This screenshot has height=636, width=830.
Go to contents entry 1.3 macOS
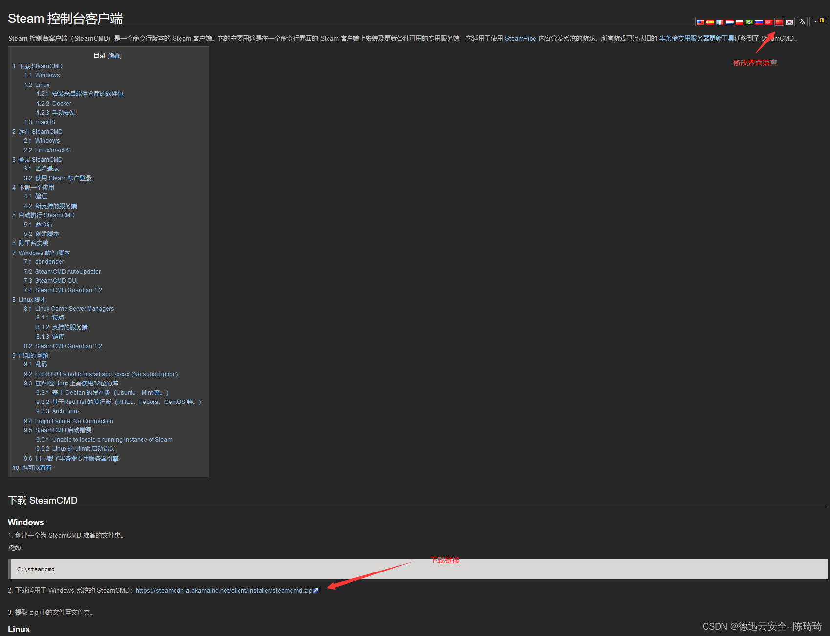pos(40,122)
